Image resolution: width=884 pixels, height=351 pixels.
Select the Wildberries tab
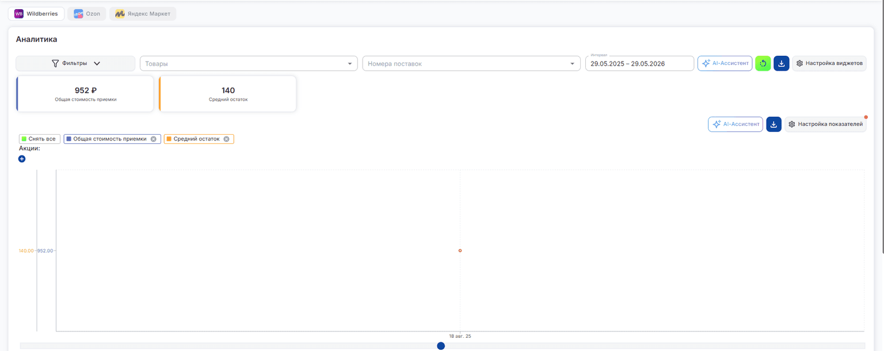pyautogui.click(x=36, y=14)
